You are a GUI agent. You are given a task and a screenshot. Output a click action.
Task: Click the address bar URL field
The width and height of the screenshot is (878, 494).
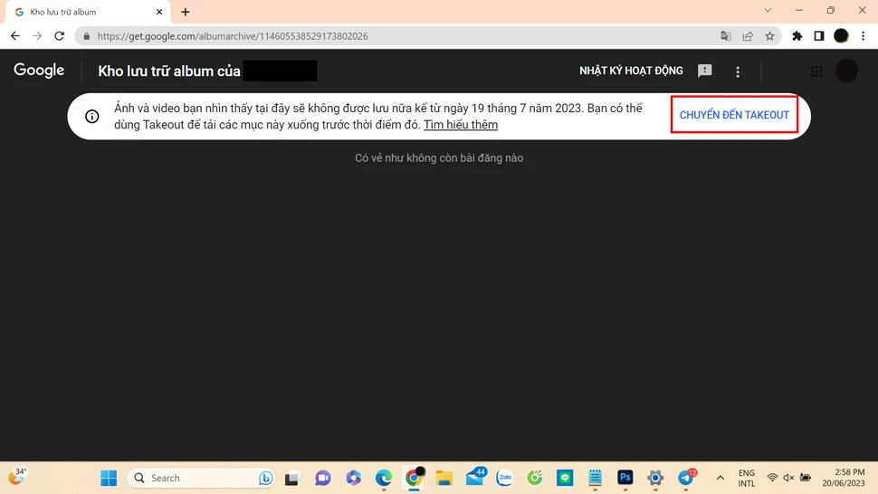(x=362, y=36)
